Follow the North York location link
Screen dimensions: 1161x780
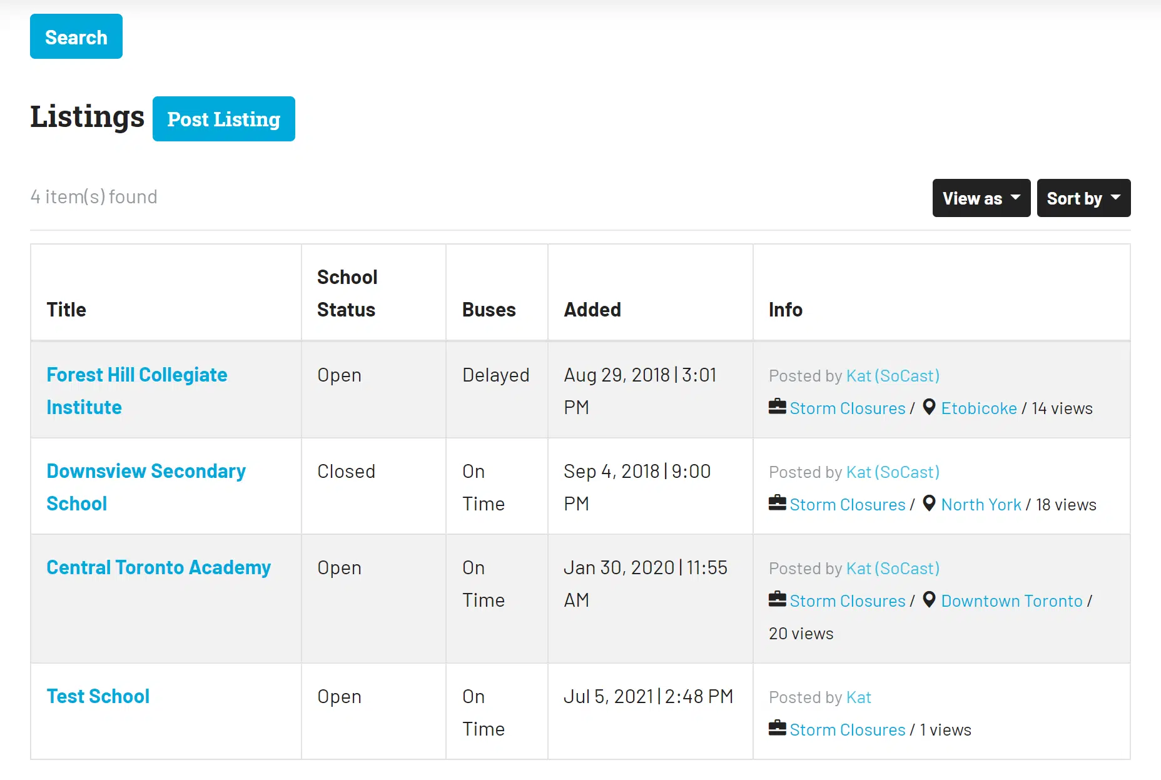click(x=980, y=505)
